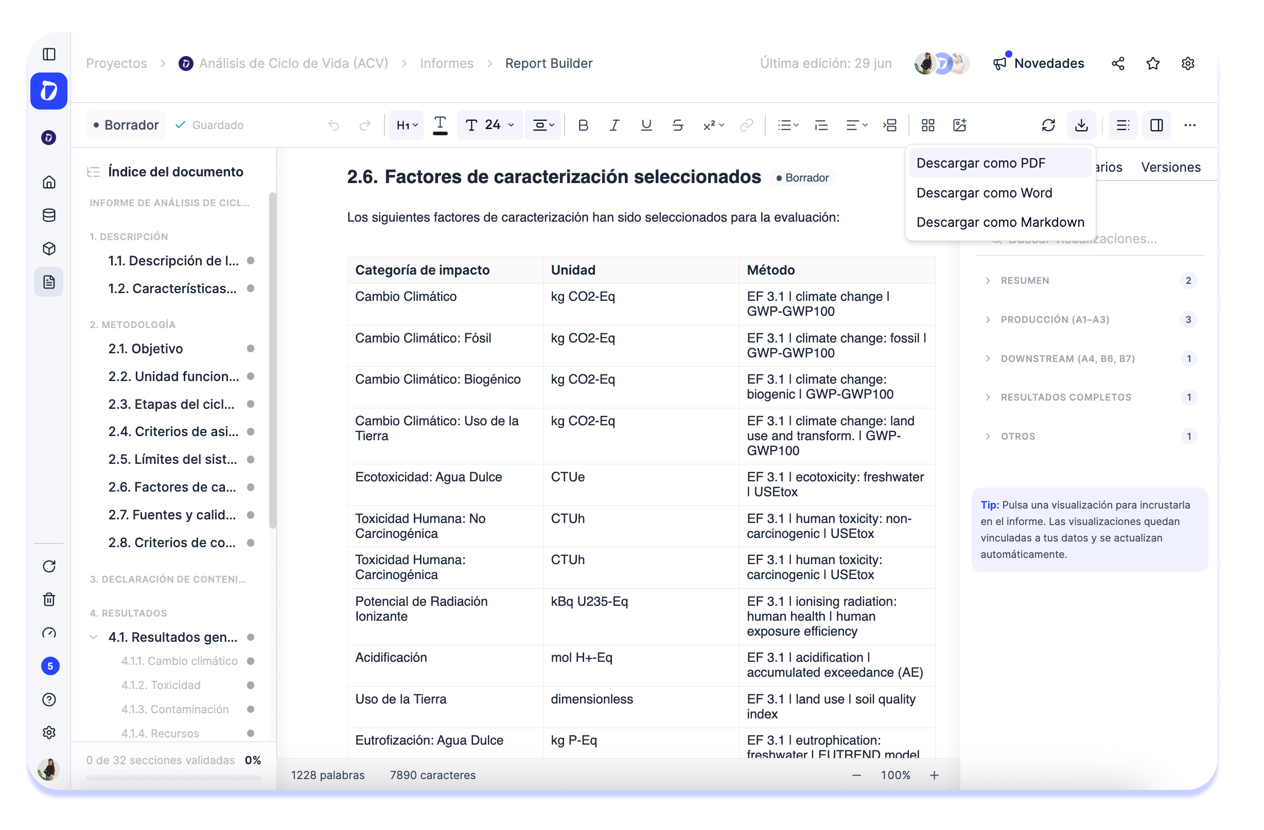Apply strikethrough formatting
Screen dimensions: 1264x830
(x=678, y=125)
